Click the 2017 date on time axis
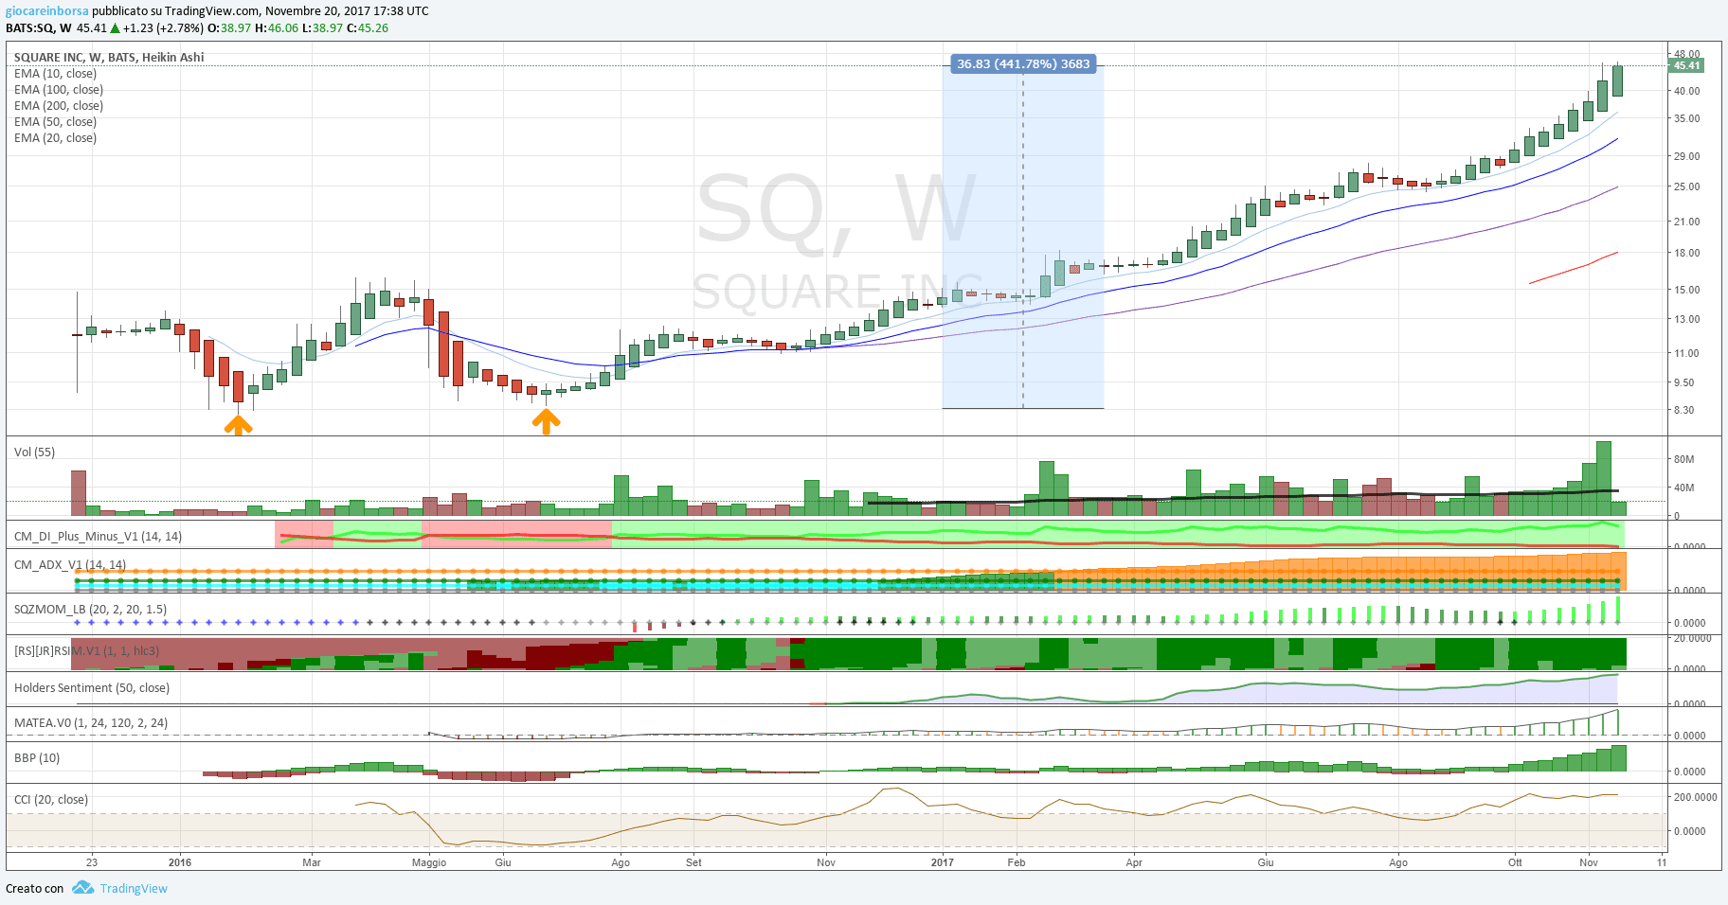Image resolution: width=1728 pixels, height=905 pixels. pos(943,862)
